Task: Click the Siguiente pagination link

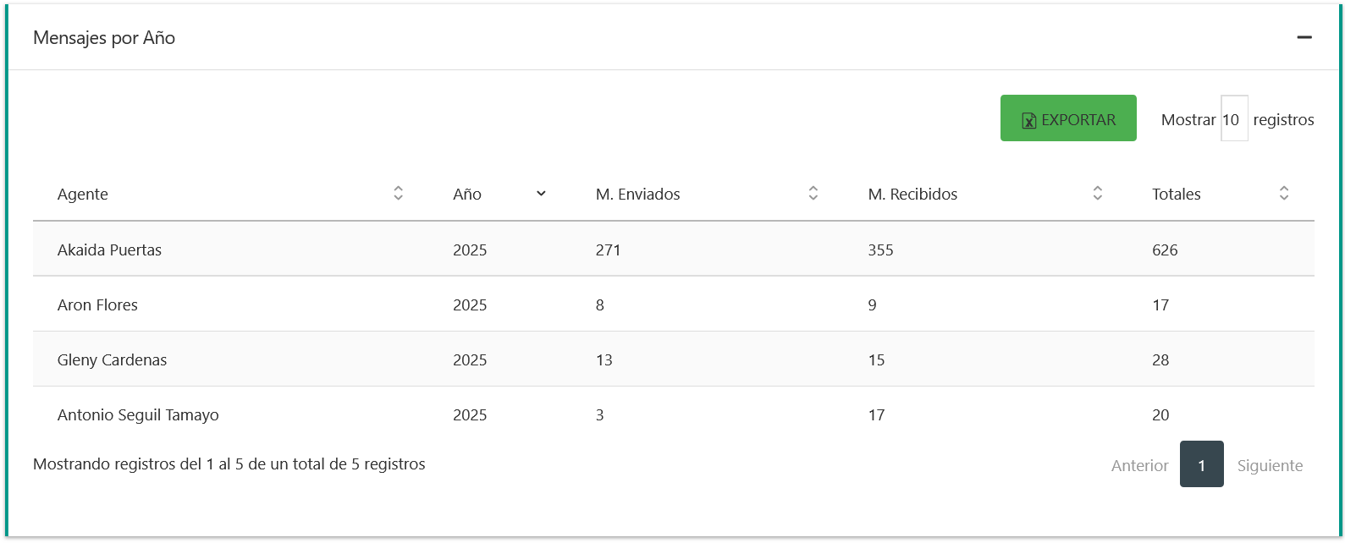Action: tap(1270, 465)
